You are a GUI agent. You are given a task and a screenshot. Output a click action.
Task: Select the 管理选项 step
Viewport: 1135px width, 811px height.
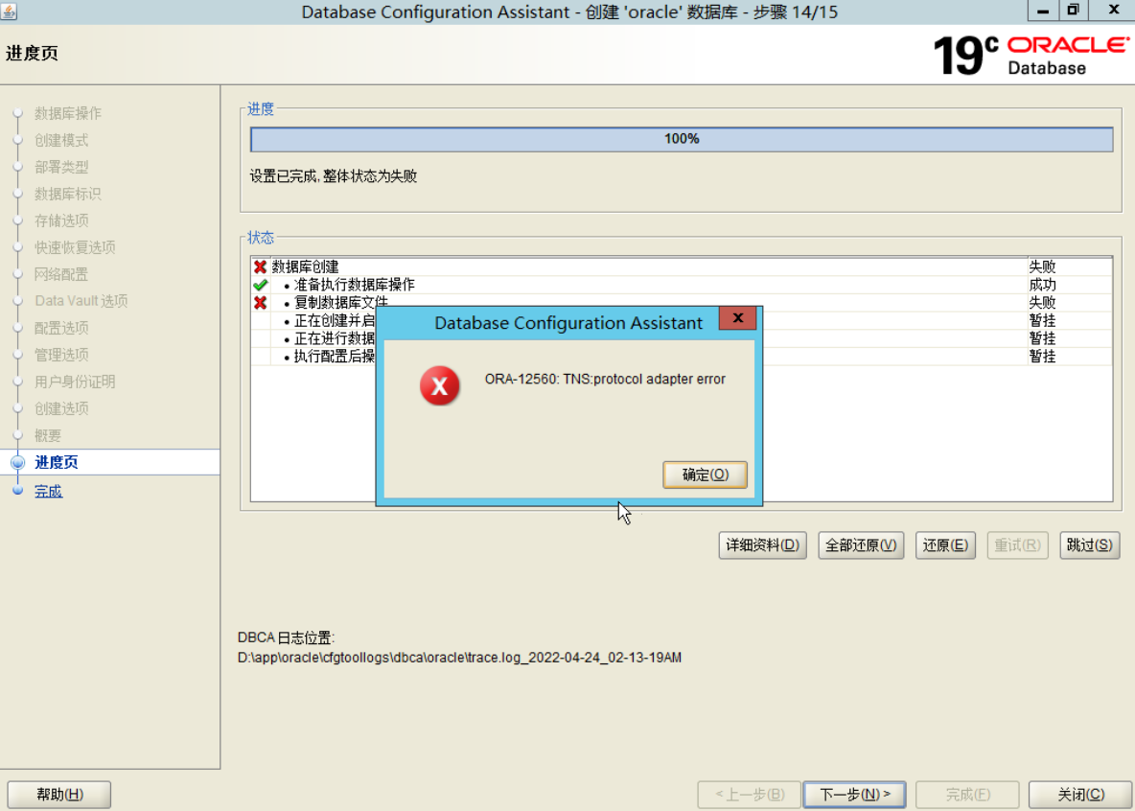tap(61, 355)
